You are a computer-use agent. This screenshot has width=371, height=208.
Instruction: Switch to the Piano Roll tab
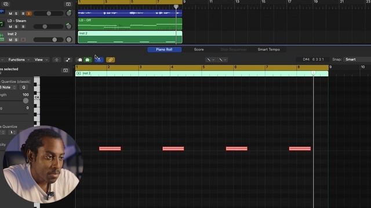click(x=164, y=50)
